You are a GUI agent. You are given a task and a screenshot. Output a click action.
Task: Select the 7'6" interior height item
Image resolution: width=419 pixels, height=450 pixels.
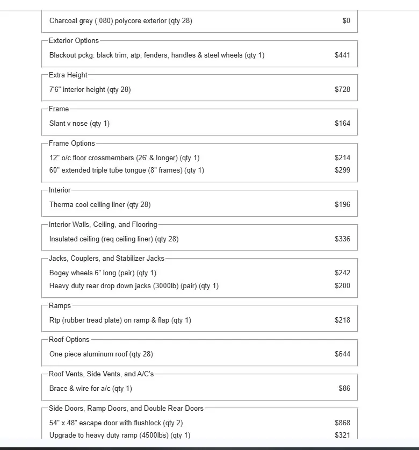(90, 90)
